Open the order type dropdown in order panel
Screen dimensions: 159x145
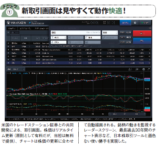click(x=59, y=38)
